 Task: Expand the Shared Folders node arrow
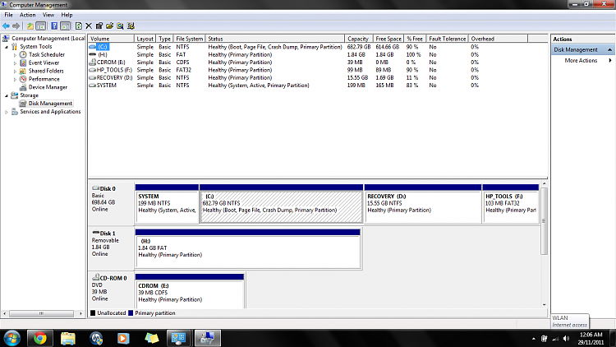click(15, 72)
